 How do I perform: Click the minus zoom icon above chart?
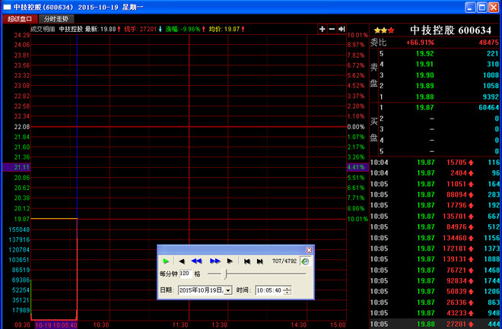coord(332,29)
